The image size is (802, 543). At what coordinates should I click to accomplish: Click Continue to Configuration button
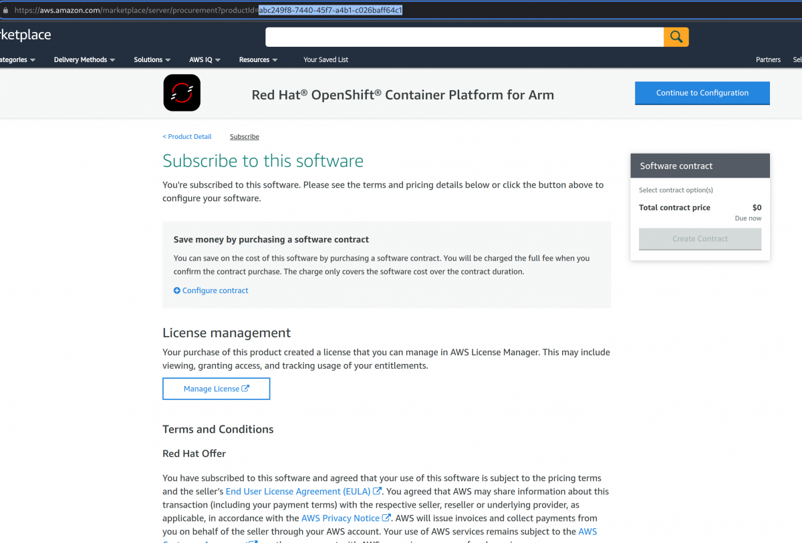702,93
